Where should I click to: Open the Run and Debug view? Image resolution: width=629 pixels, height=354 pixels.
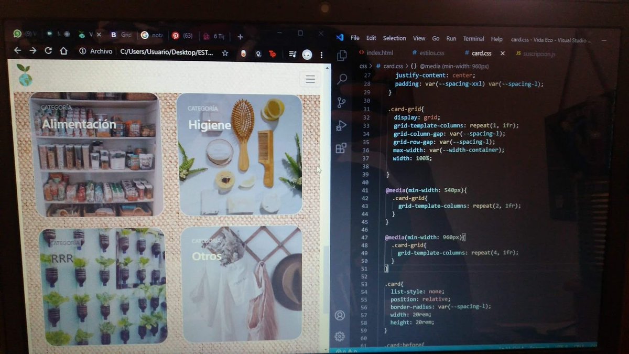click(341, 125)
